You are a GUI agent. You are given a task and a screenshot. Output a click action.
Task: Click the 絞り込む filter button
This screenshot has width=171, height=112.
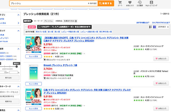[x=10, y=78]
